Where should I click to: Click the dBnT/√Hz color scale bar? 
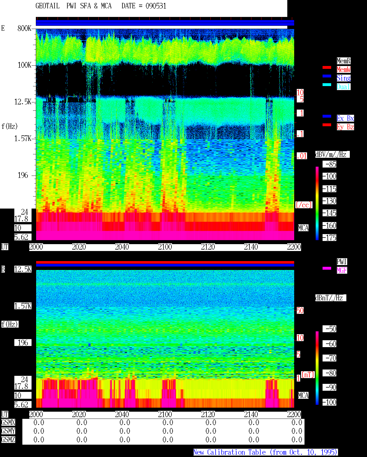tap(317, 368)
